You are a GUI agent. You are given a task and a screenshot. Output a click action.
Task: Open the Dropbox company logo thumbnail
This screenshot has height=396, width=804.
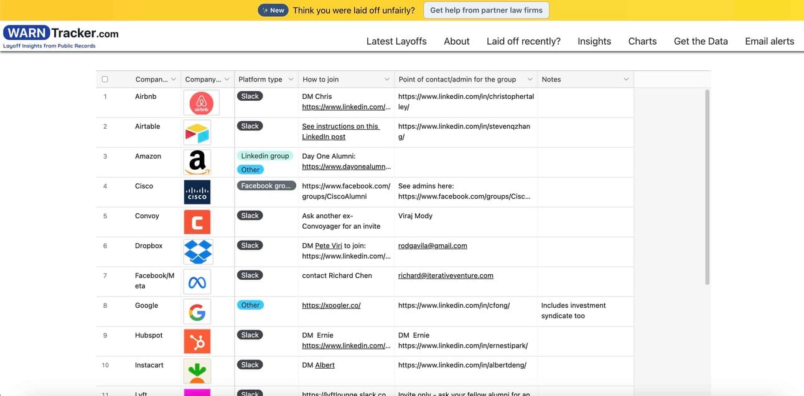[x=197, y=252]
